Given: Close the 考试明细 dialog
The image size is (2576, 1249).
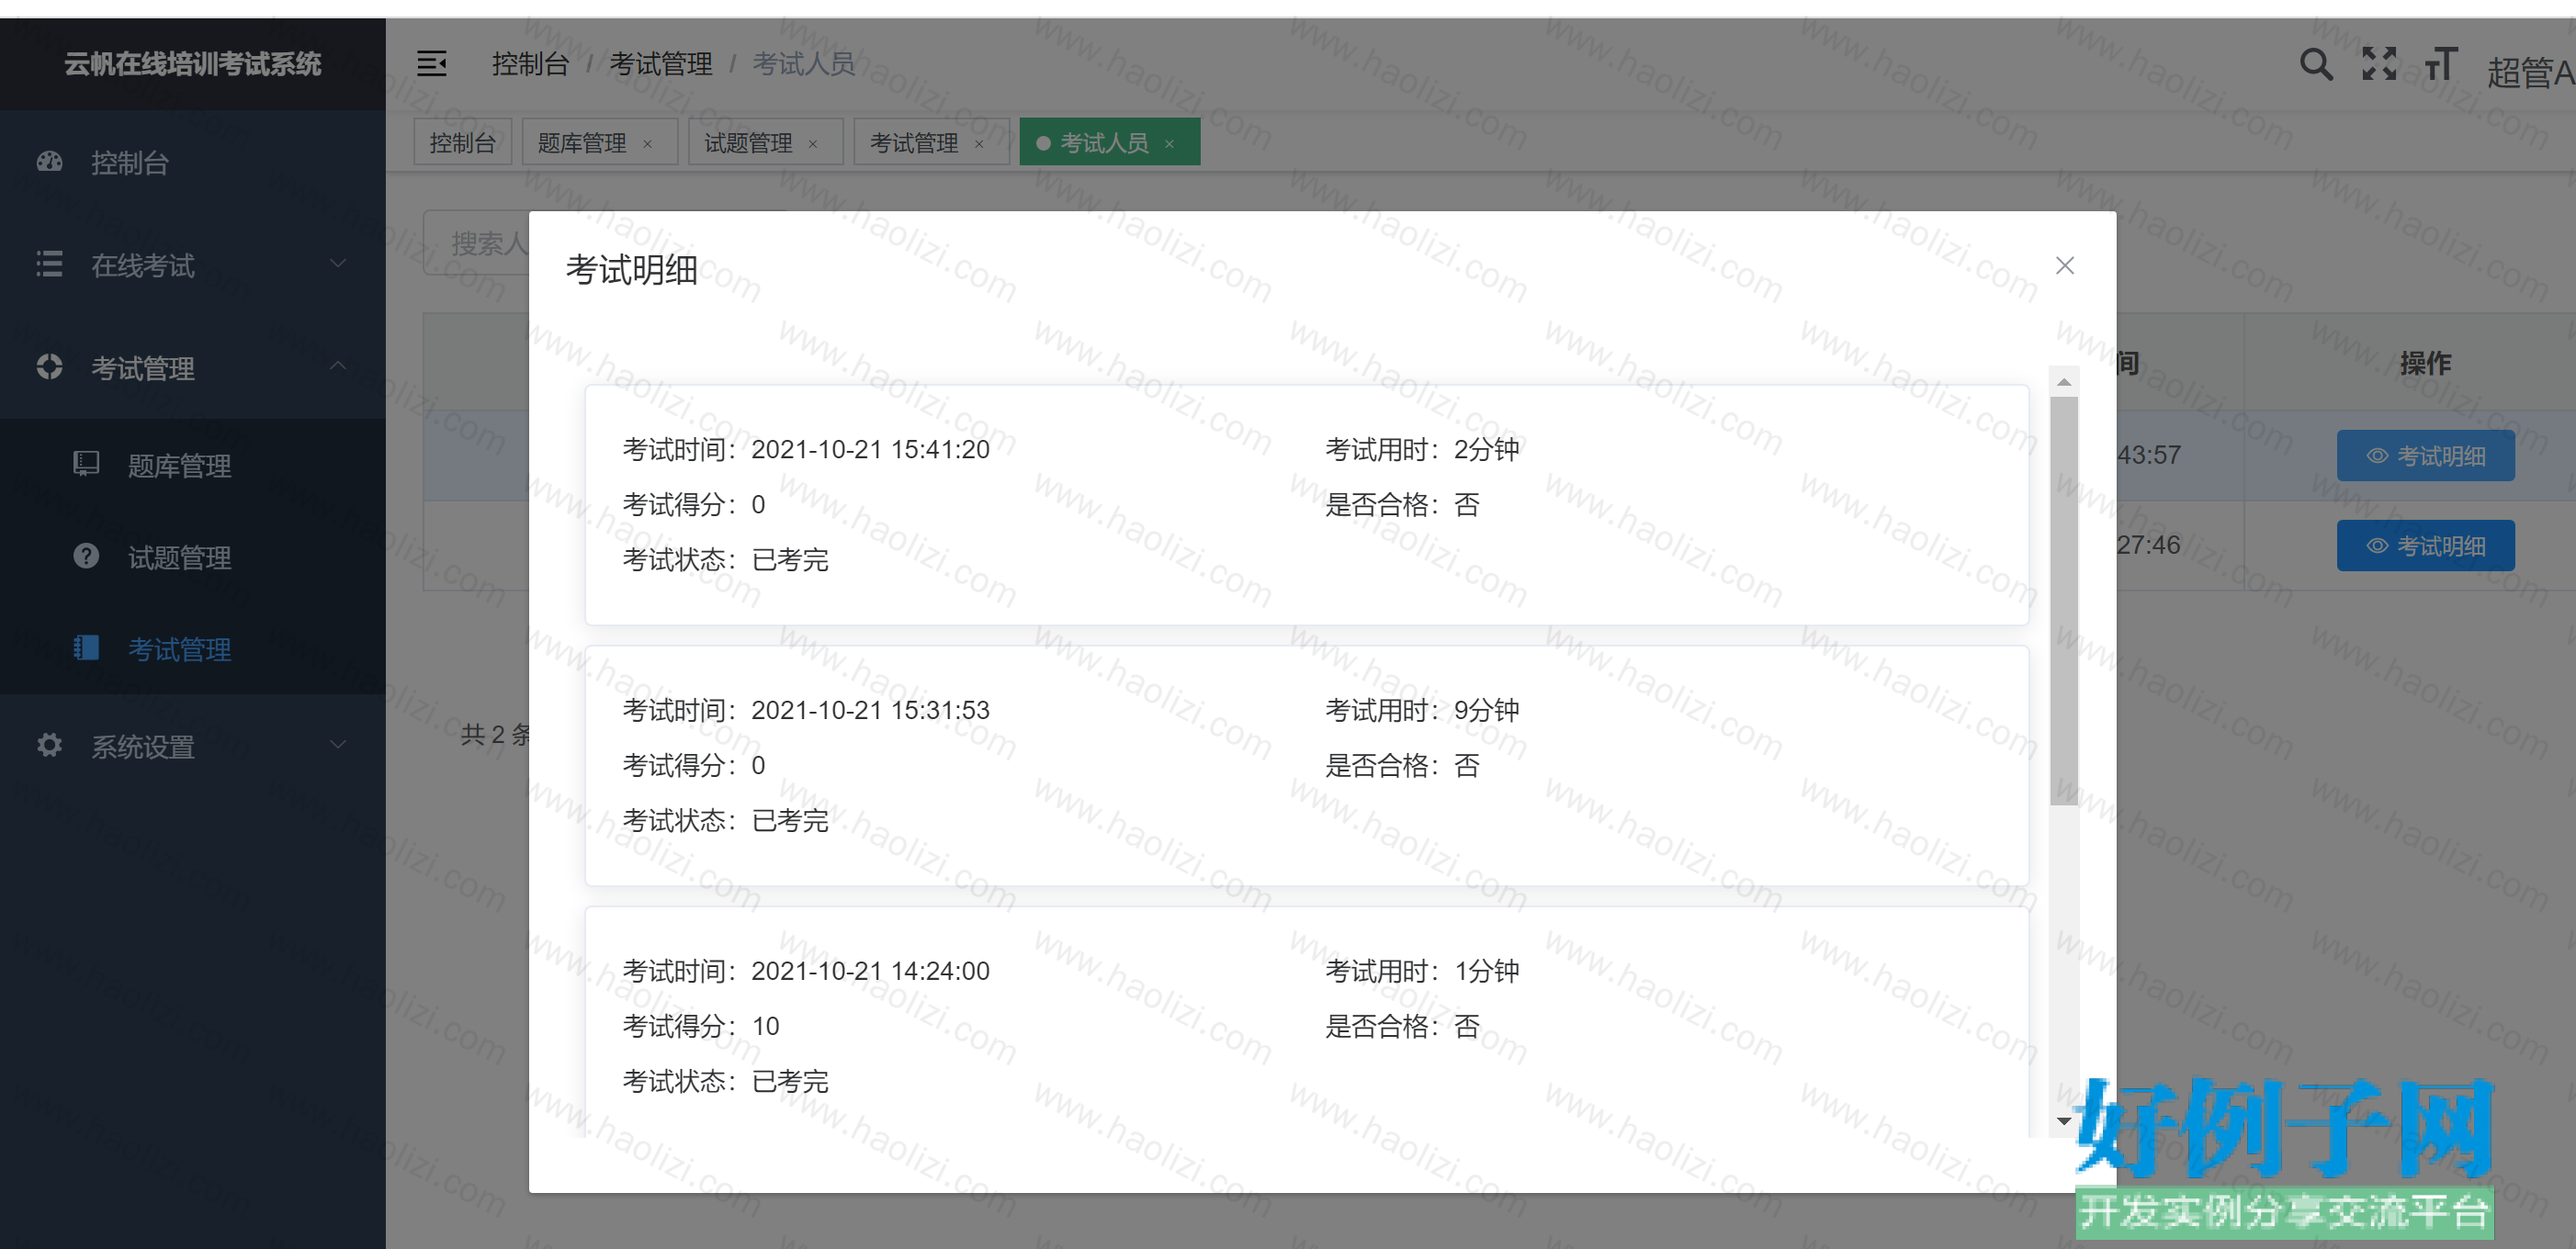Looking at the screenshot, I should (2065, 265).
